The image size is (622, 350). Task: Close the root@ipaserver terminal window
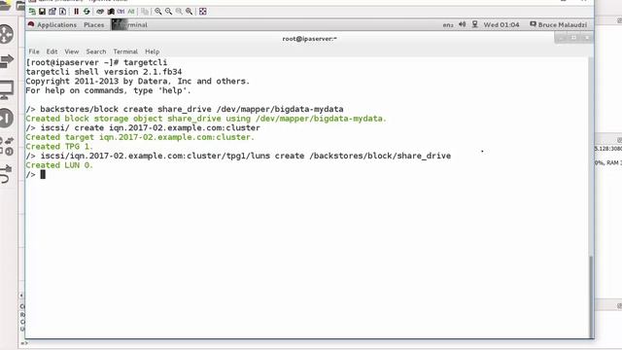coord(587,38)
